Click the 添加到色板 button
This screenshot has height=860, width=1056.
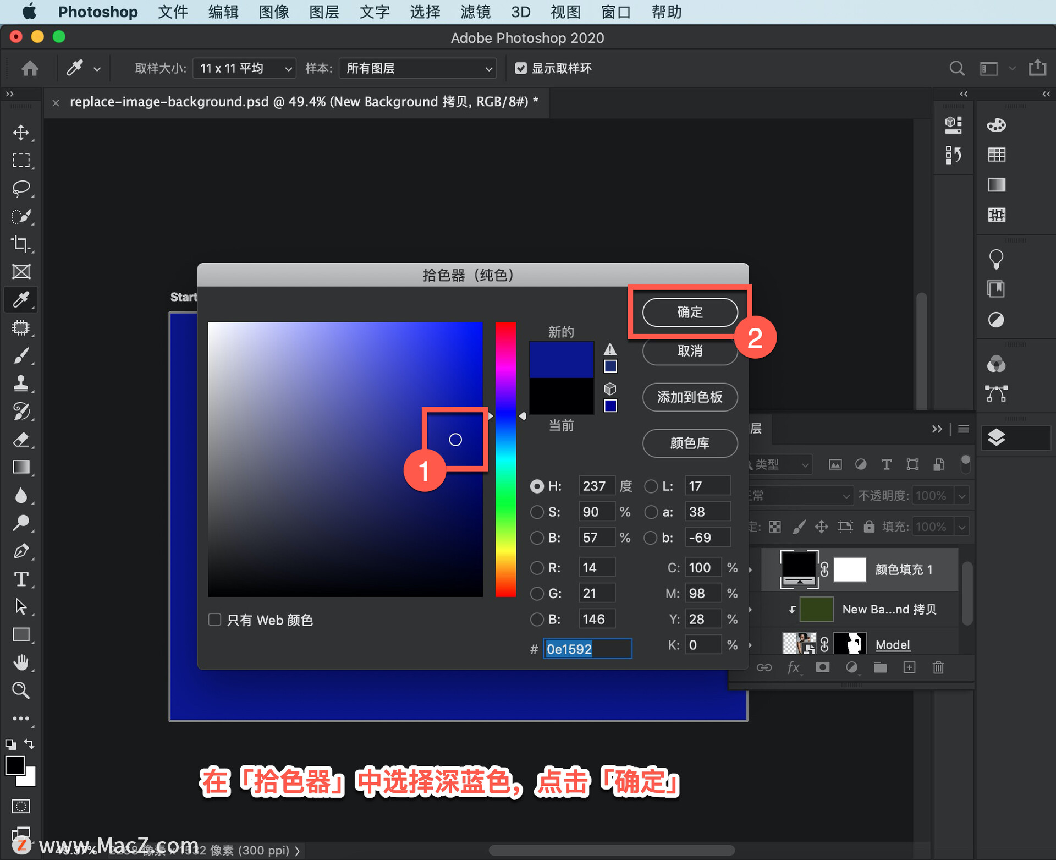tap(690, 397)
